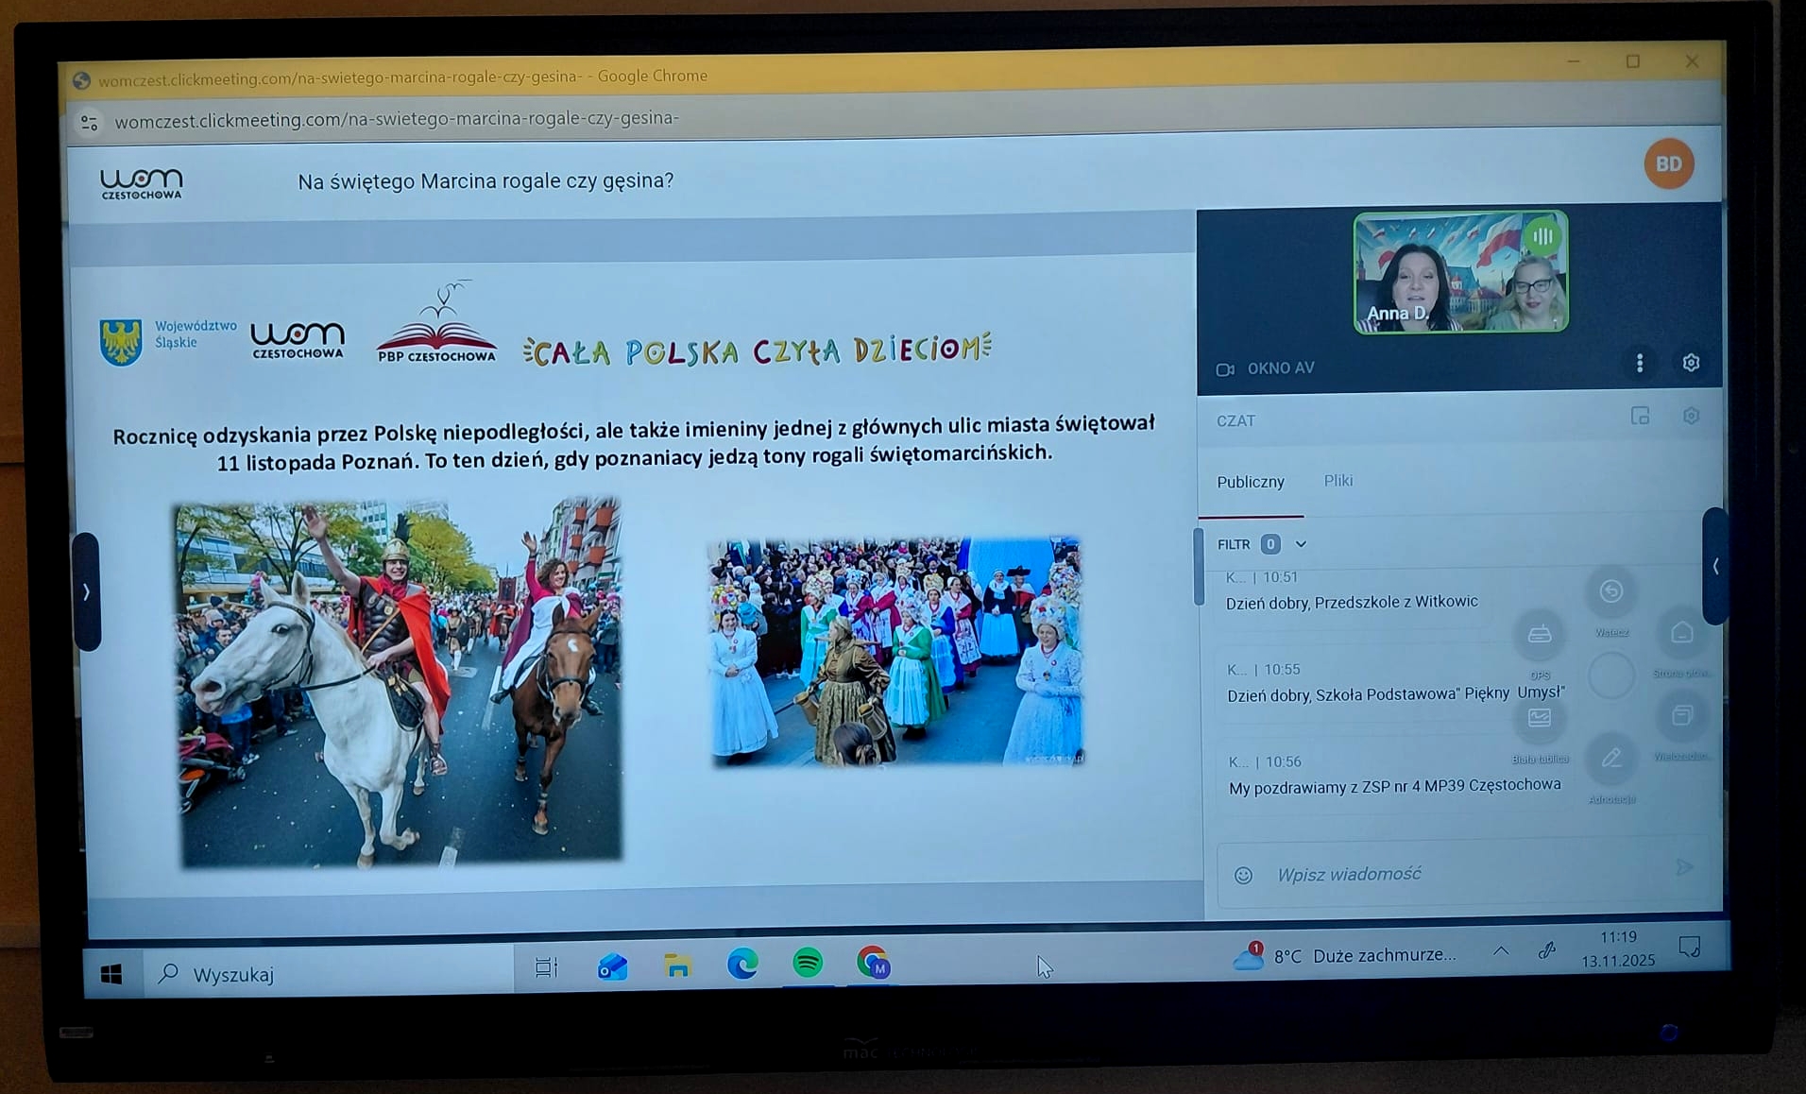1806x1094 pixels.
Task: Click the Anna D. video thumbnail
Action: [1460, 272]
